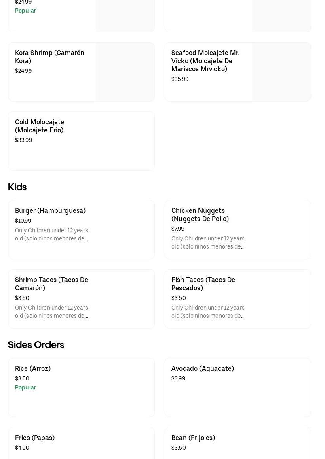Click the Kora Shrimp image placeholder
Screen dimensions: 325x459
[x=125, y=72]
